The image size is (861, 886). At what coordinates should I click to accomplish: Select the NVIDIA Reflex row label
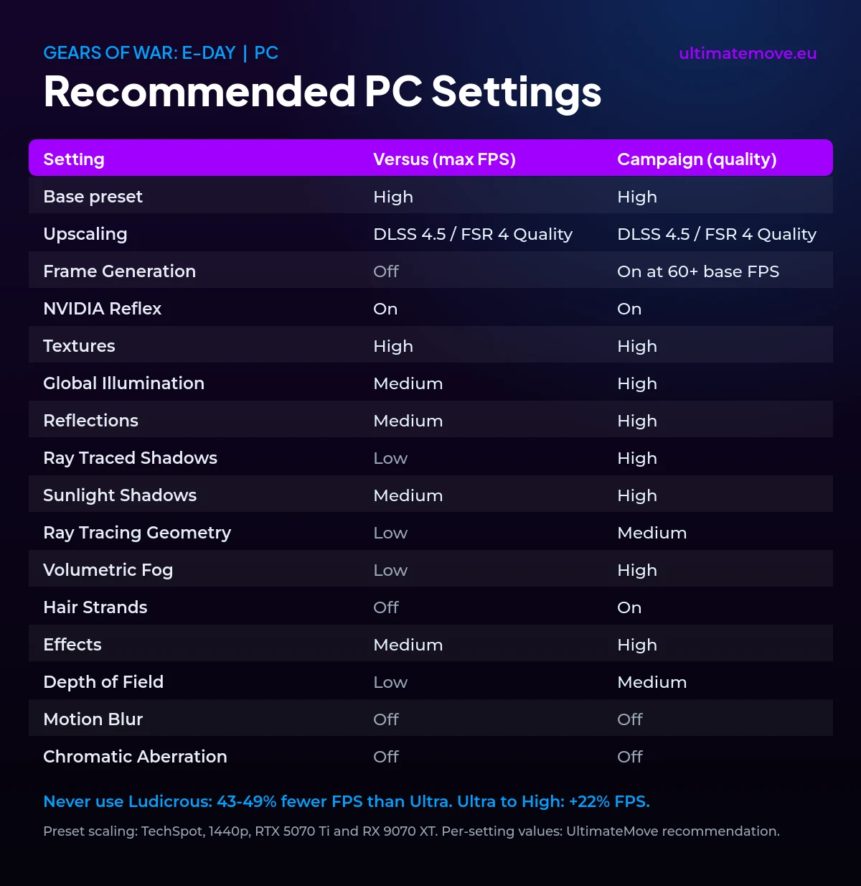click(102, 309)
